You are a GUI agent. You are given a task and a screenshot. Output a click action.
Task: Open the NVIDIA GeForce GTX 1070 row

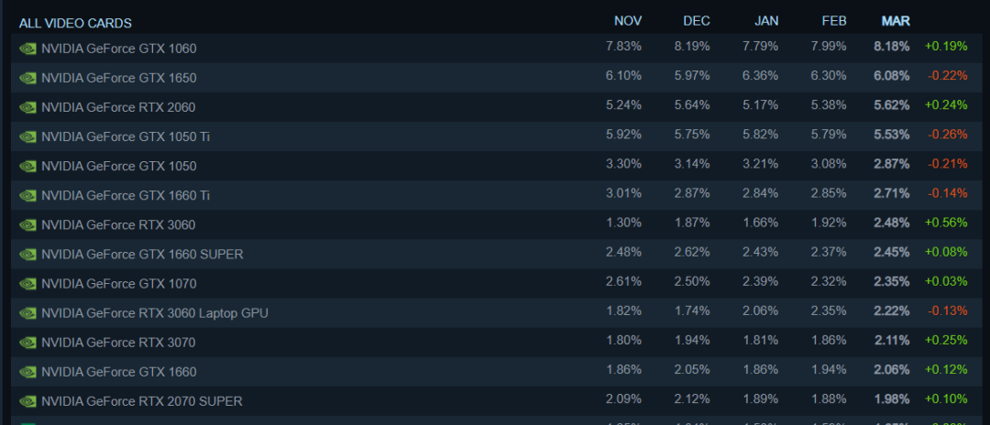[118, 284]
